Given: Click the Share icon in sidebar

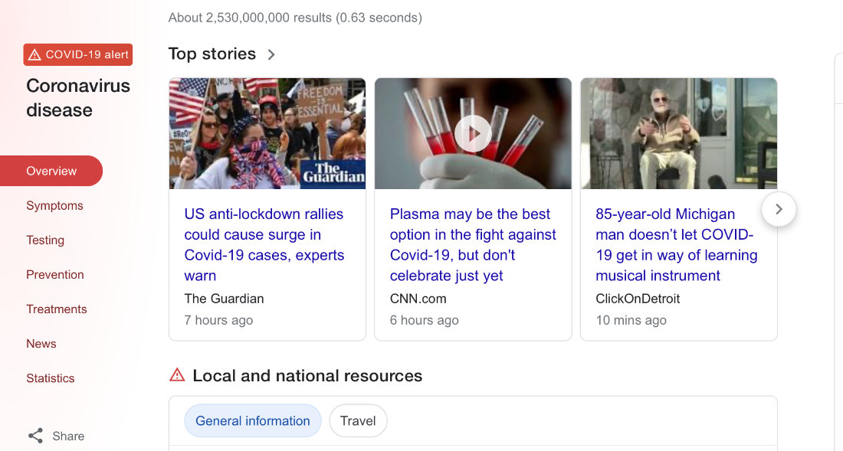Looking at the screenshot, I should [x=35, y=436].
